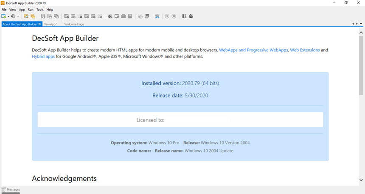Click the Stop app toolbar icon

[x=174, y=16]
